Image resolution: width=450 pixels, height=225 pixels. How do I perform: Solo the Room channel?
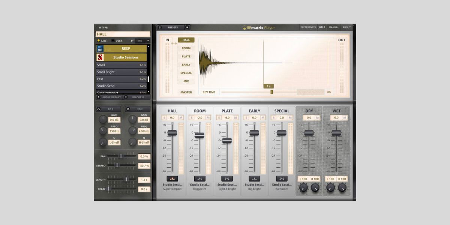[191, 118]
